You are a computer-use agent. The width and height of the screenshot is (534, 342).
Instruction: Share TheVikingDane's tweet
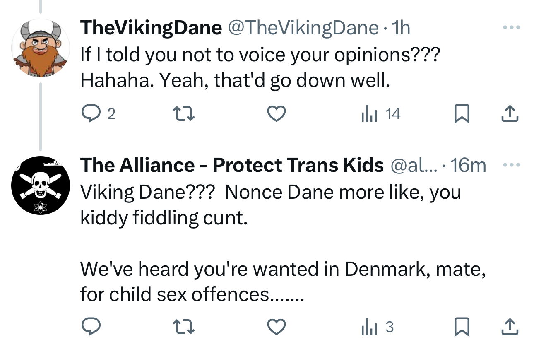pos(510,114)
